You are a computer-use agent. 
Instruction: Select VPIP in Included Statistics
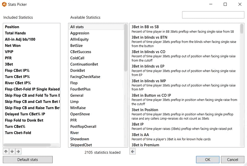click(9, 52)
